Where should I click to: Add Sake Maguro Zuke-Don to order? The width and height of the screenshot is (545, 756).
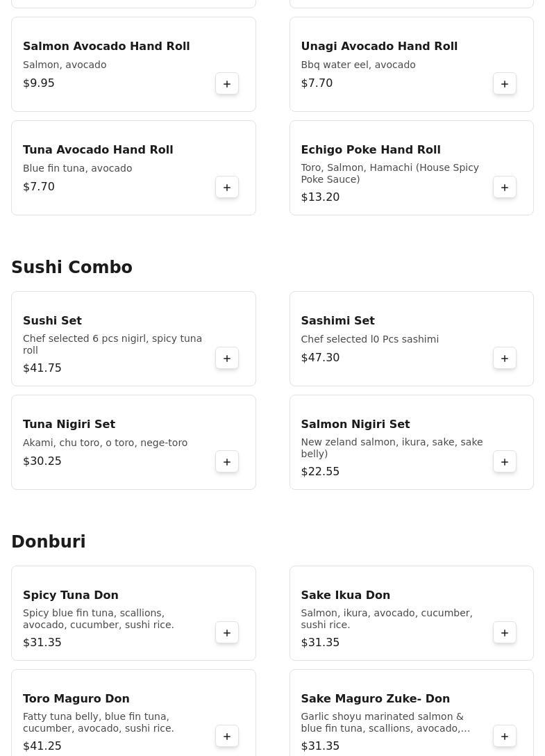point(505,736)
